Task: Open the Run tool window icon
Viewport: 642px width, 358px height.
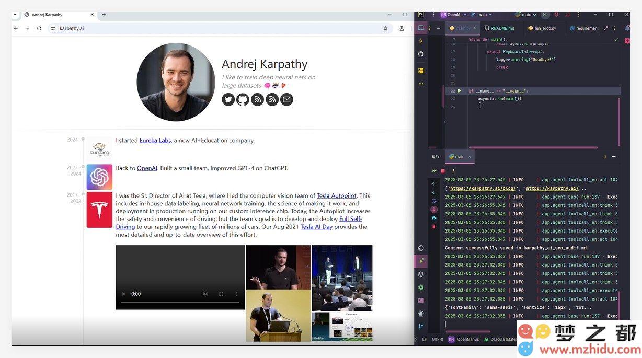Action: [421, 261]
